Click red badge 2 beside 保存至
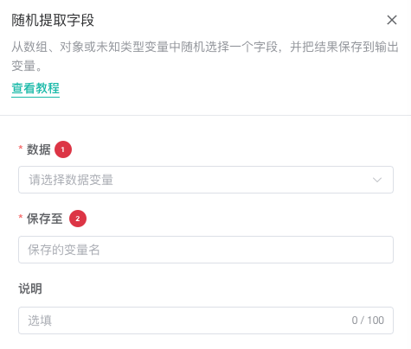 78,219
